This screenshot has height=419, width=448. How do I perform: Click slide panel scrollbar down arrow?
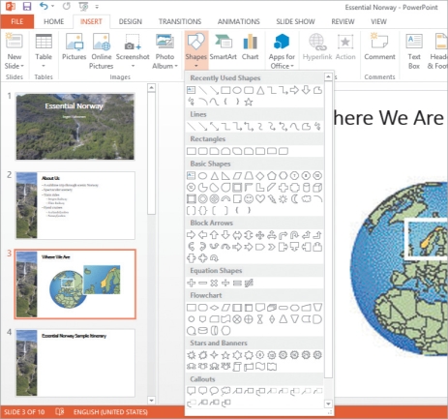tap(151, 401)
